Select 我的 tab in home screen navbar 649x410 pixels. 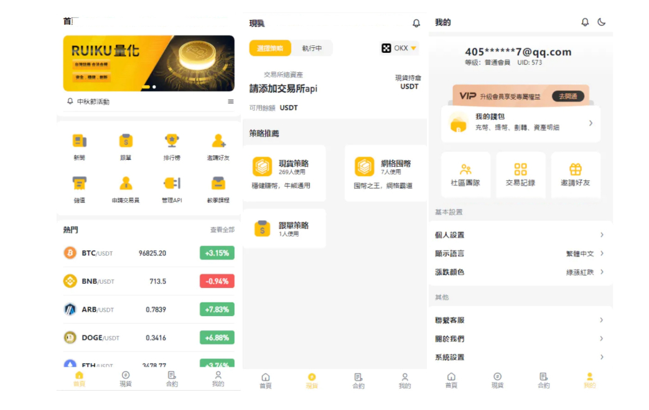click(218, 378)
